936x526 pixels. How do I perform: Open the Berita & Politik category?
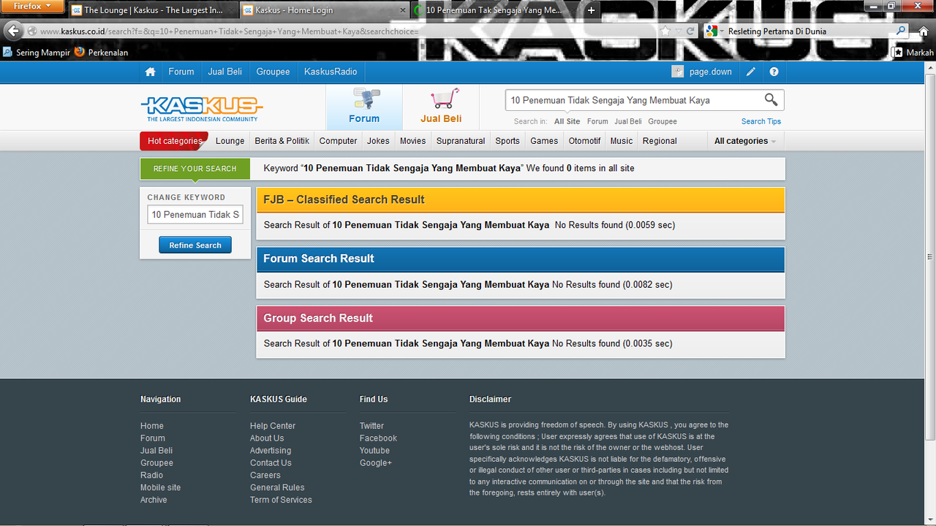pos(282,141)
